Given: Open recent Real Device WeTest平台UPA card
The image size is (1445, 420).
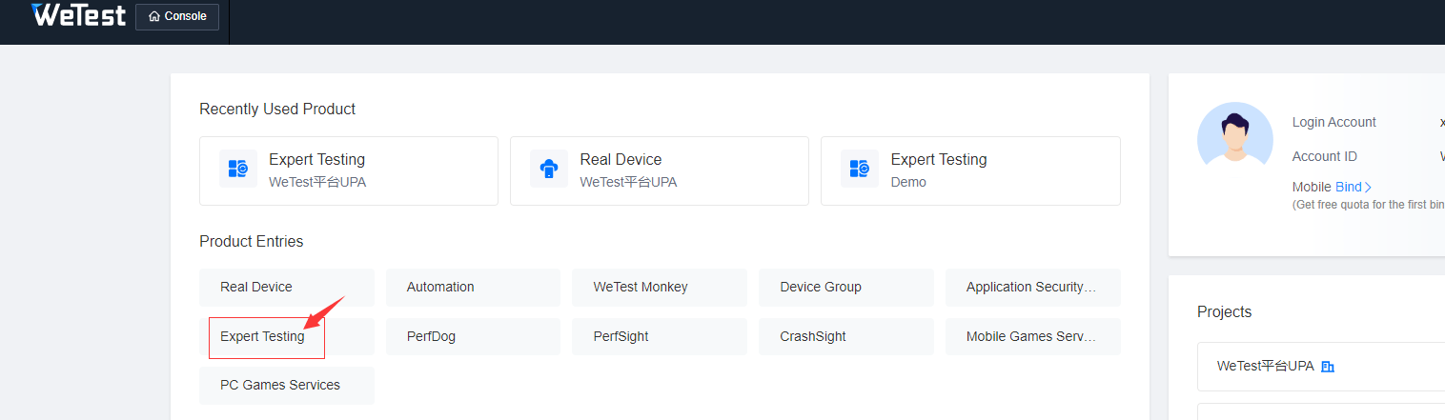Looking at the screenshot, I should pyautogui.click(x=660, y=170).
